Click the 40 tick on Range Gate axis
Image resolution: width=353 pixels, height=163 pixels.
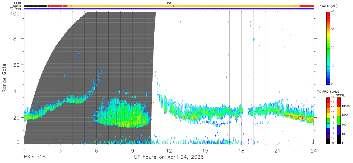click(x=17, y=91)
